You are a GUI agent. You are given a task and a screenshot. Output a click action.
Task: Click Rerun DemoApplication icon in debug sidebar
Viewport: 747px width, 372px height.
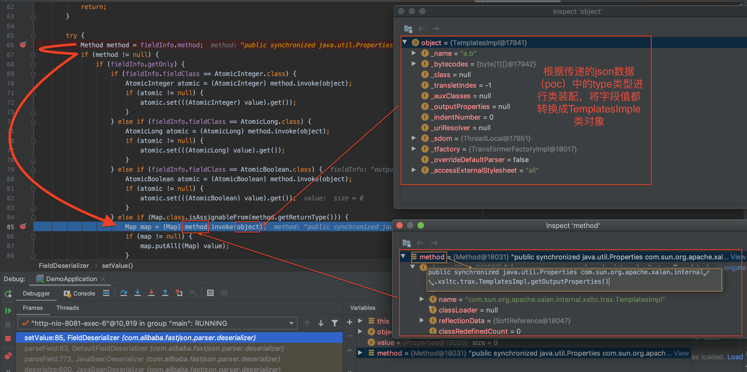8,293
